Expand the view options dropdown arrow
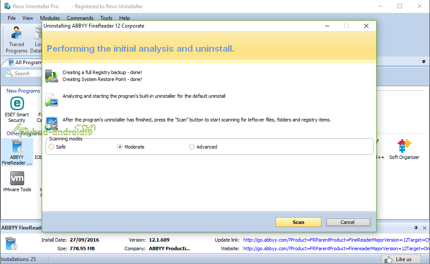430x264 pixels. point(424,62)
